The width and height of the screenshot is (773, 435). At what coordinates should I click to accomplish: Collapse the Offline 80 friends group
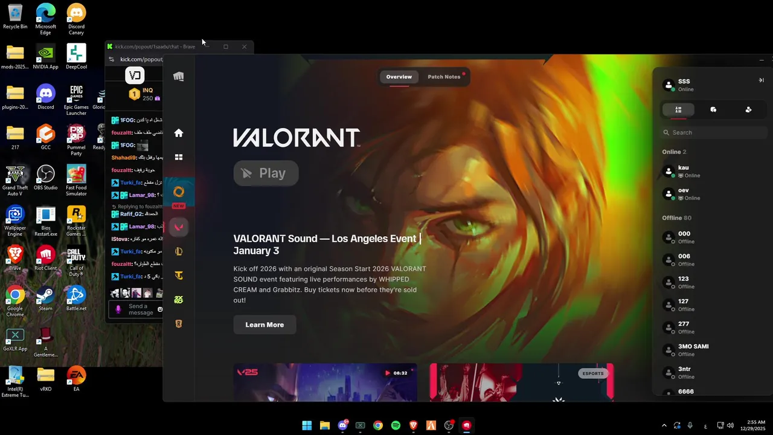676,217
